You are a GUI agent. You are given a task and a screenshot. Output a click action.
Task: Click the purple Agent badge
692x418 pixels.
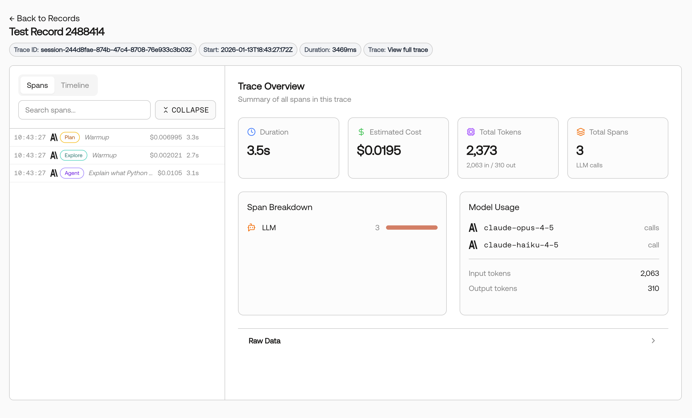pos(72,173)
